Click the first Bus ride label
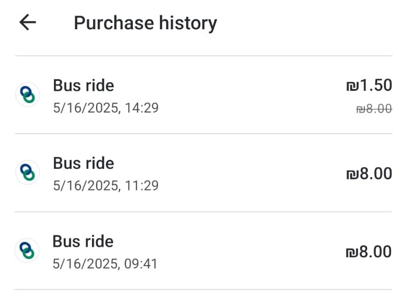 pyautogui.click(x=83, y=86)
